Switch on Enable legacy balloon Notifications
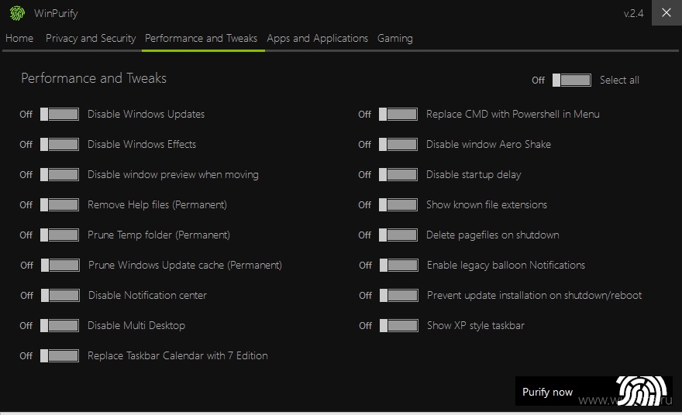The image size is (682, 415). coord(399,265)
